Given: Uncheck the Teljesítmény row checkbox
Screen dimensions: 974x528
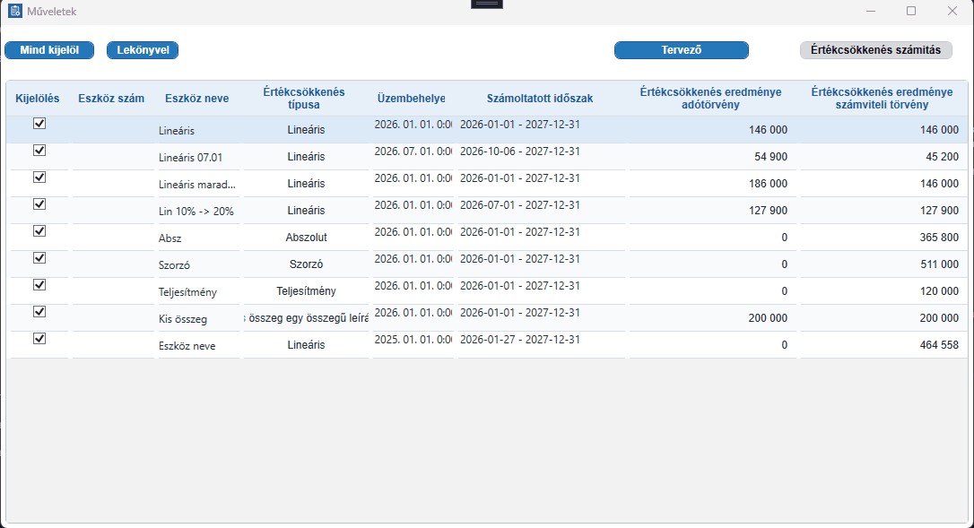Looking at the screenshot, I should click(39, 284).
